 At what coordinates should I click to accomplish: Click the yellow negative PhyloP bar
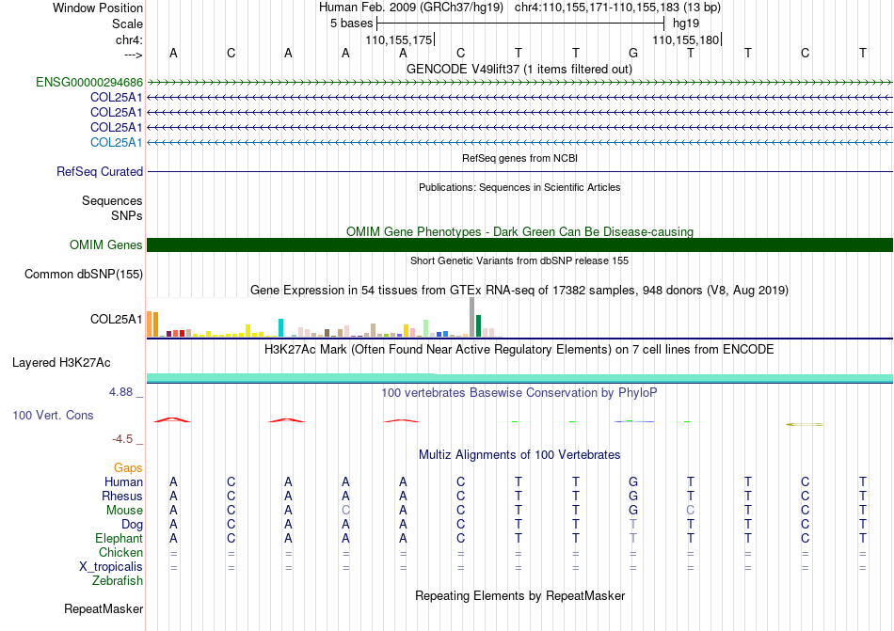coord(805,424)
